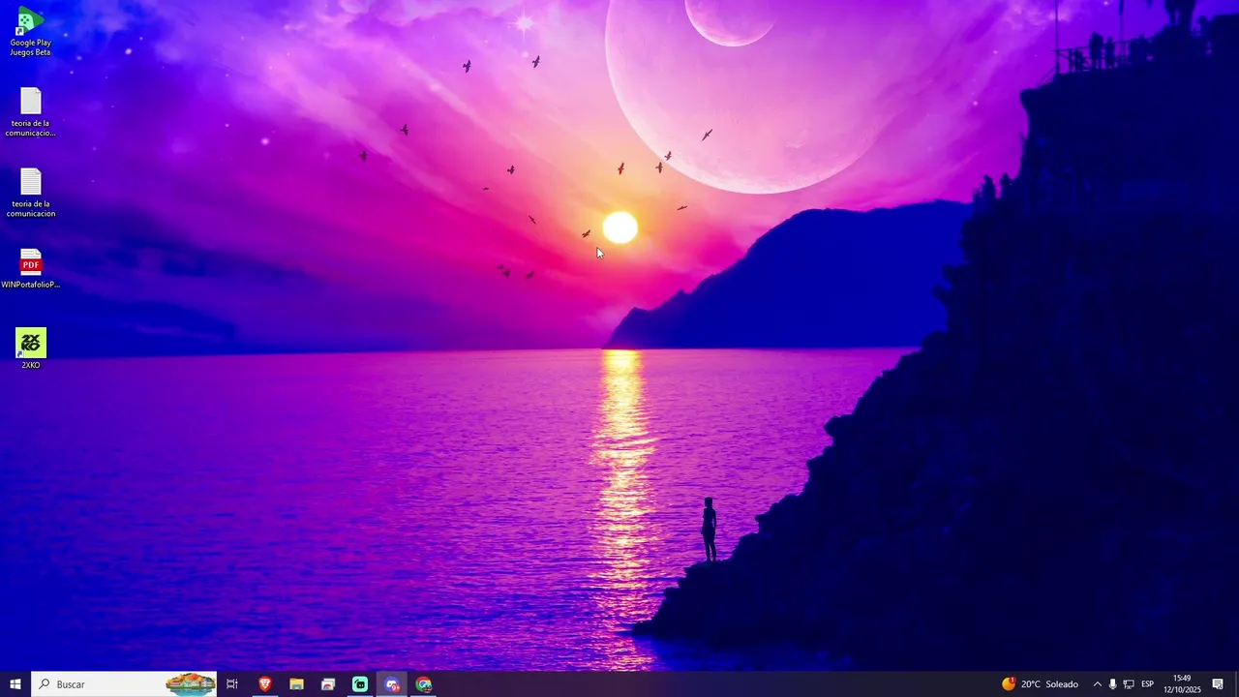Open Google Chrome from taskbar

(x=424, y=684)
